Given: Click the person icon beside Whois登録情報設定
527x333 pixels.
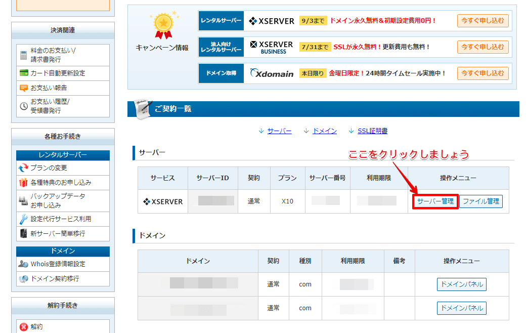Looking at the screenshot, I should (23, 264).
